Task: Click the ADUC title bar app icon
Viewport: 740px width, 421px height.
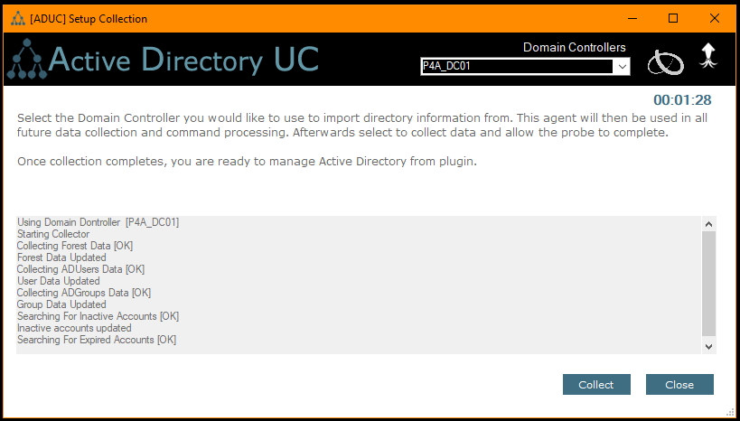Action: pyautogui.click(x=17, y=18)
